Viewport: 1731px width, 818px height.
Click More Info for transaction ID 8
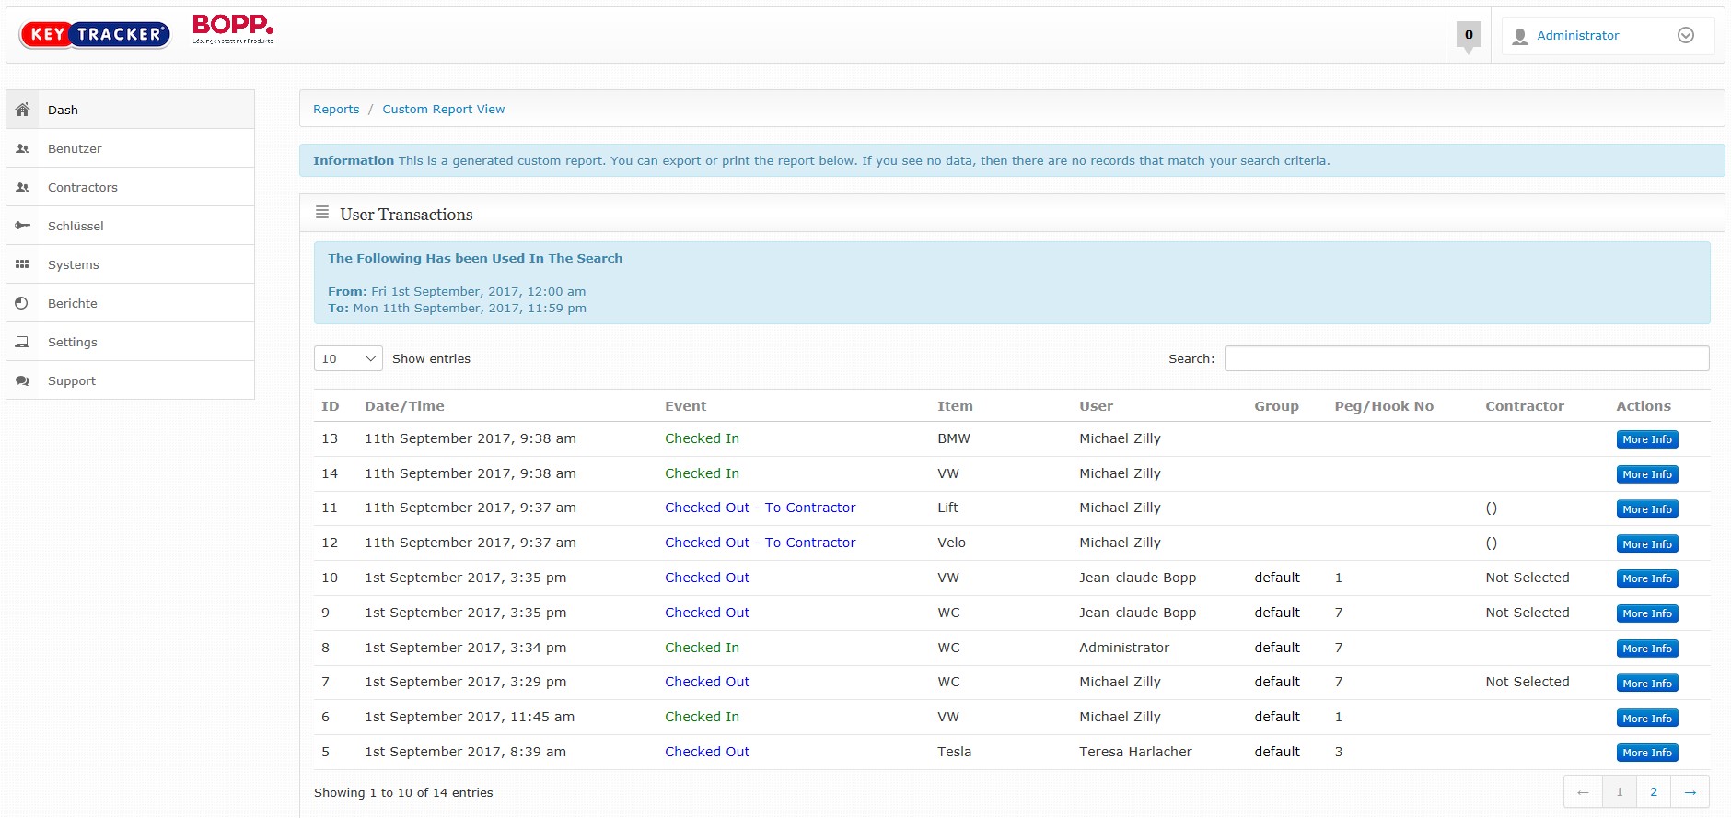click(x=1647, y=649)
